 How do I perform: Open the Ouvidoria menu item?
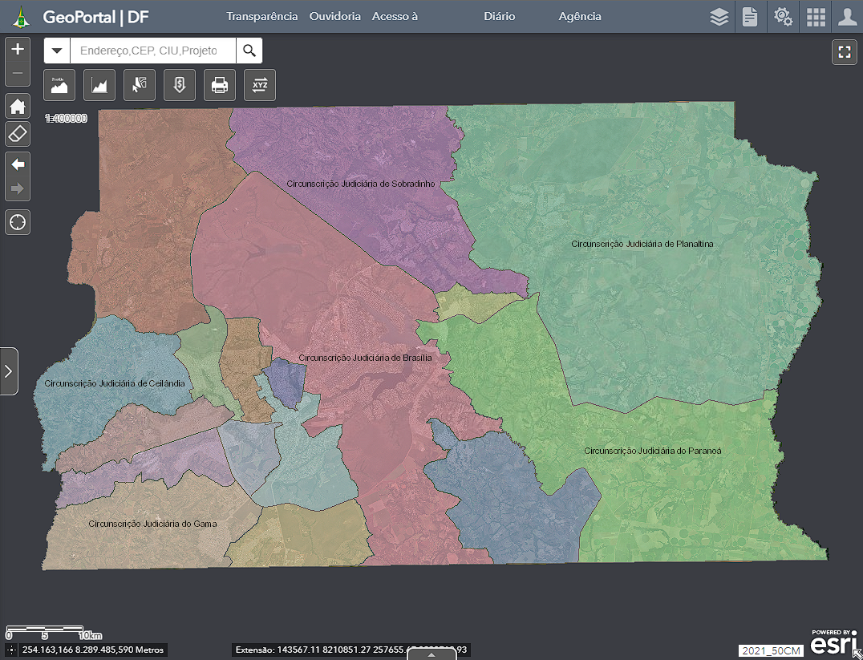[x=335, y=17]
